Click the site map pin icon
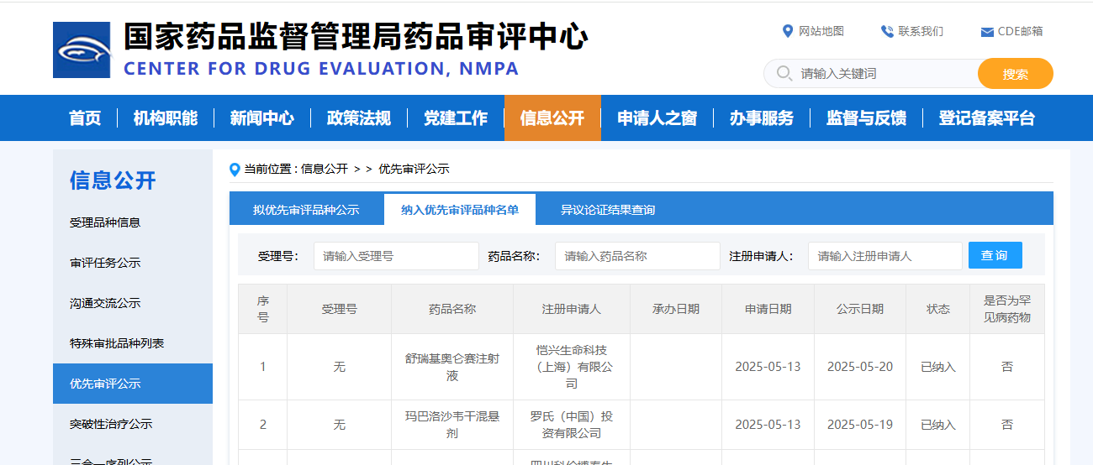The width and height of the screenshot is (1093, 465). (788, 31)
